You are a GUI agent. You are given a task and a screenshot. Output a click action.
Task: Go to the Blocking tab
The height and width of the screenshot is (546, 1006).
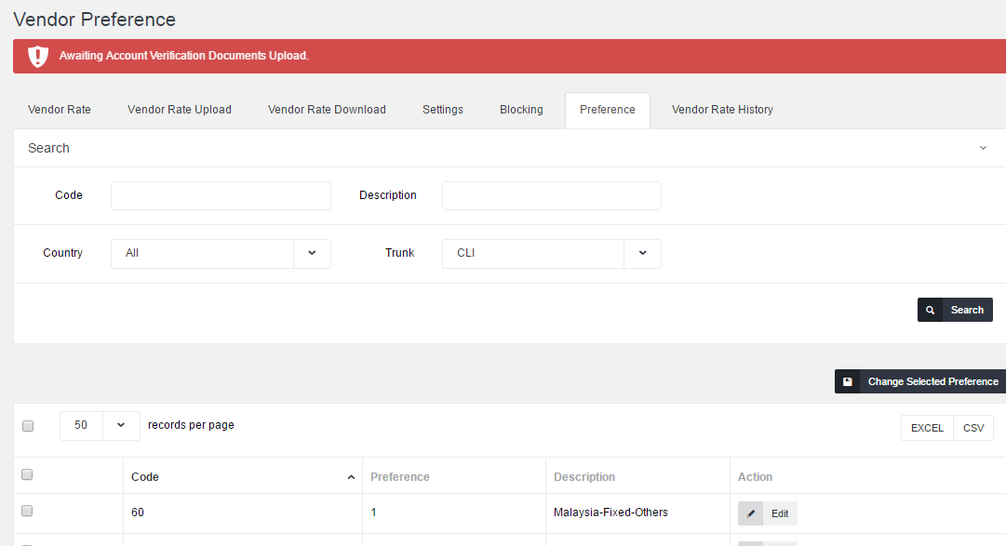(x=521, y=110)
